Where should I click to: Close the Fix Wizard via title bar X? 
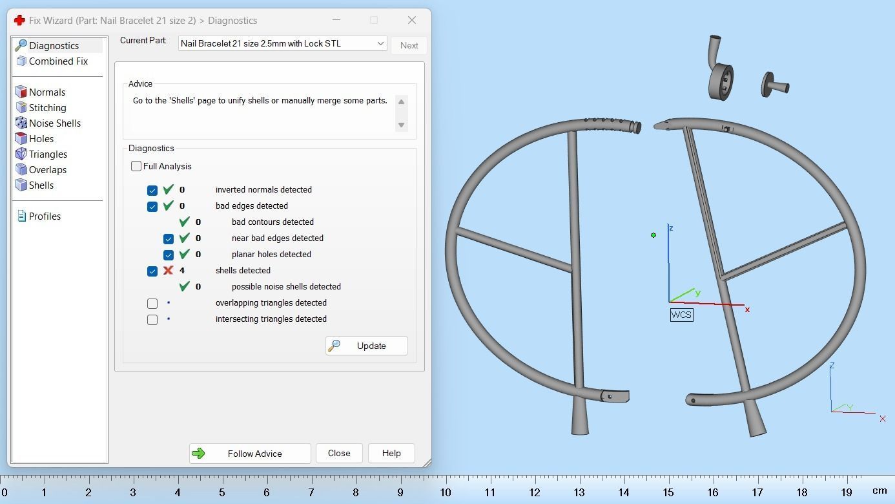click(x=412, y=20)
